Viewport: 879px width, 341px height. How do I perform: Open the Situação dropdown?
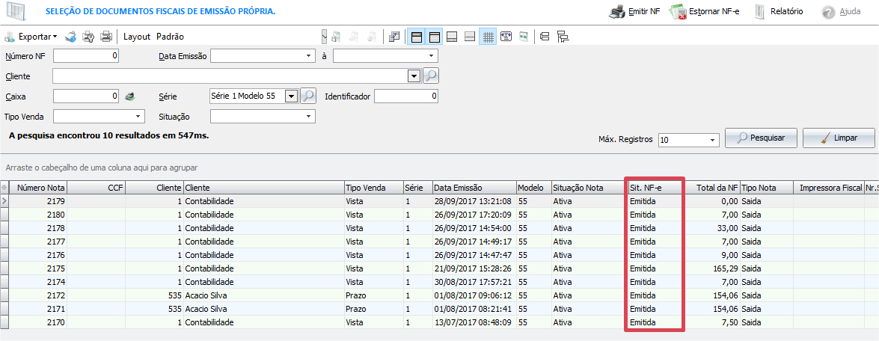(308, 116)
